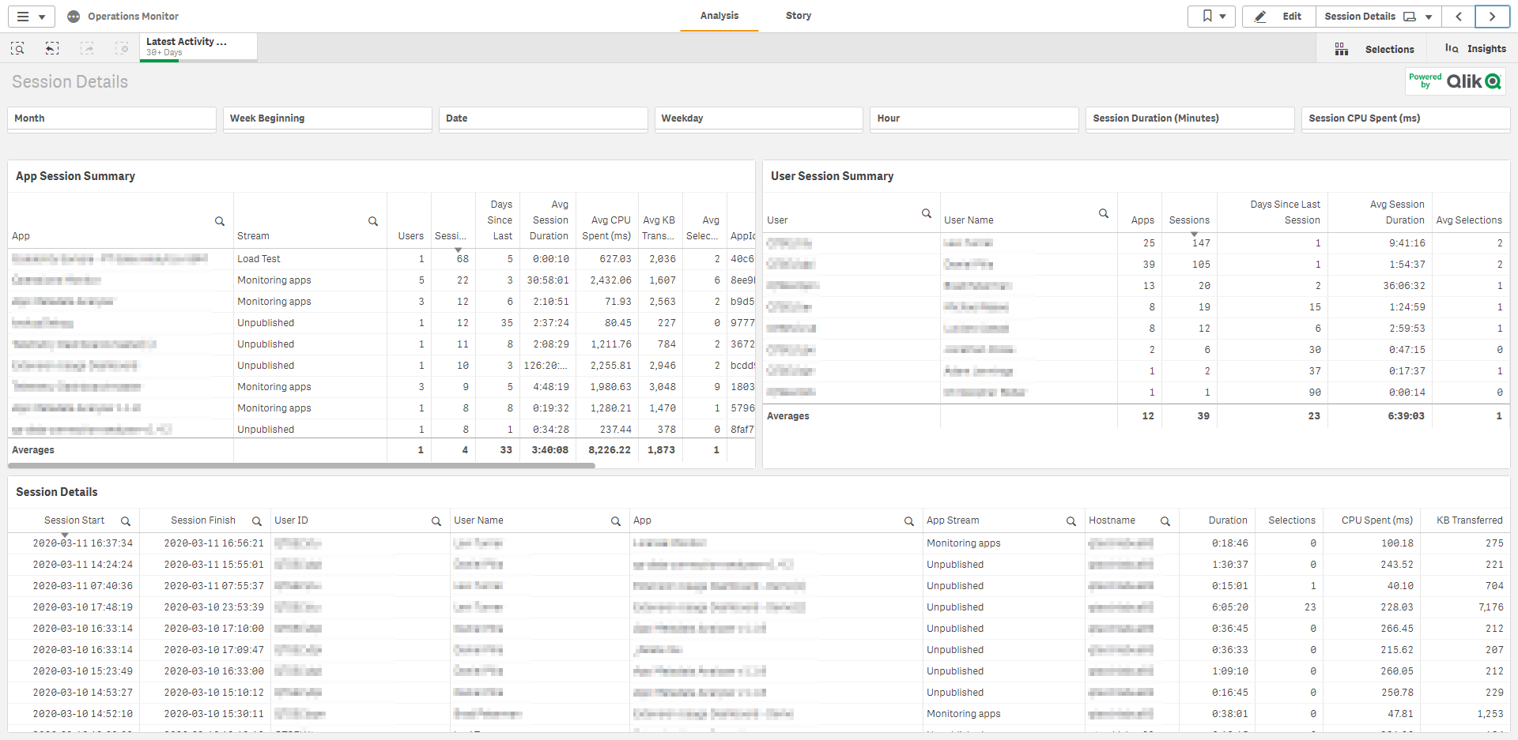Sort by Session Start column header
Image resolution: width=1518 pixels, height=740 pixels.
tap(74, 520)
